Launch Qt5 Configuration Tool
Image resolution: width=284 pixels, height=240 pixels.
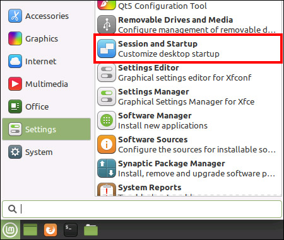(188, 6)
